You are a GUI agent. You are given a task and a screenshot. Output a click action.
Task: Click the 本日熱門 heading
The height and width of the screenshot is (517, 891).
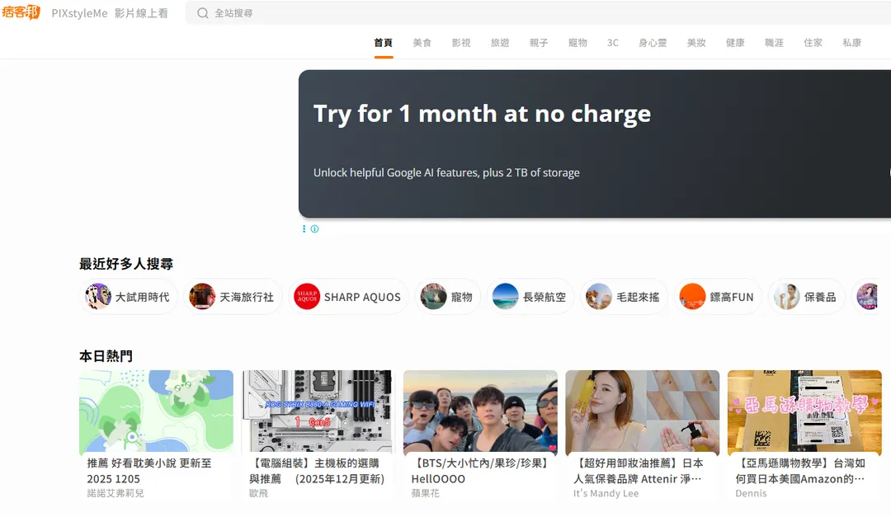click(x=106, y=356)
